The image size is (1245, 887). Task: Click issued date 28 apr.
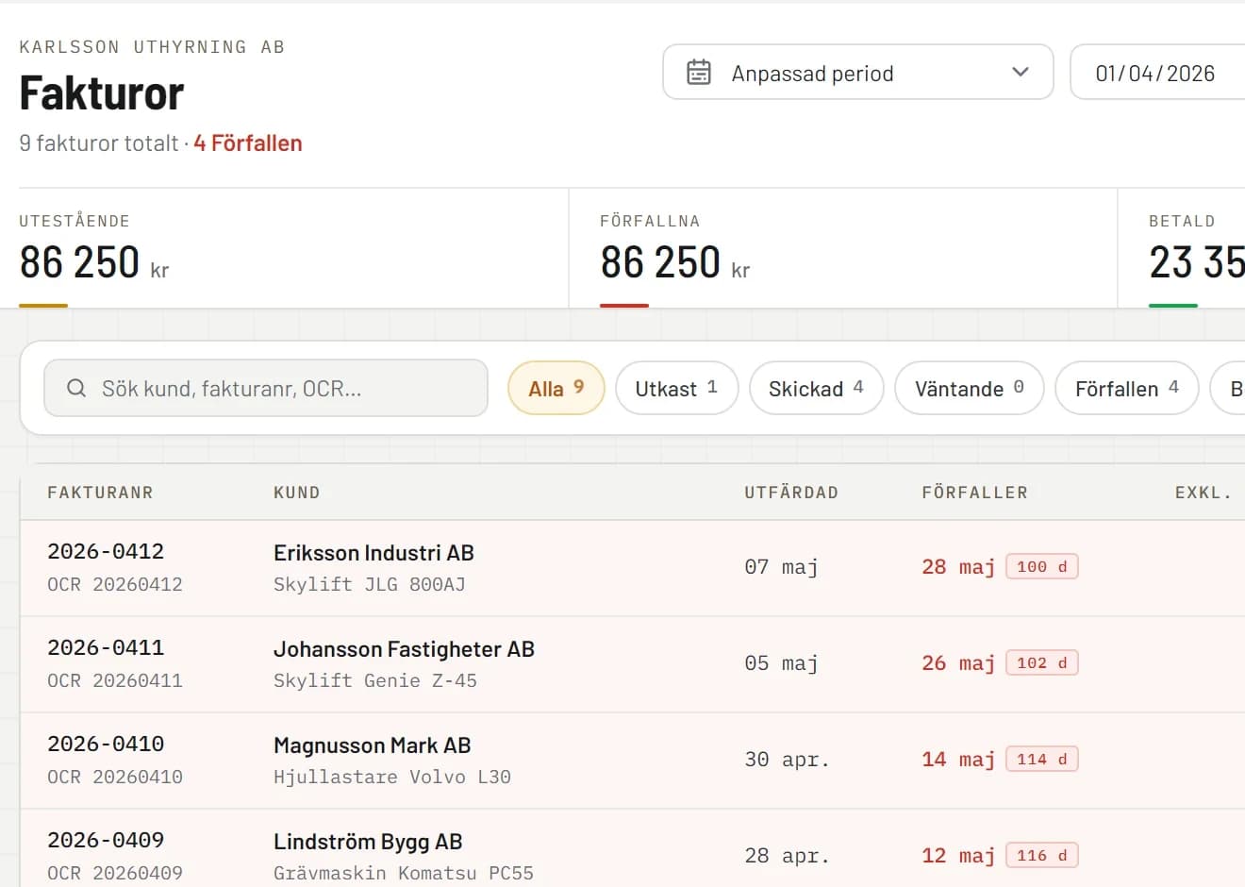[787, 856]
